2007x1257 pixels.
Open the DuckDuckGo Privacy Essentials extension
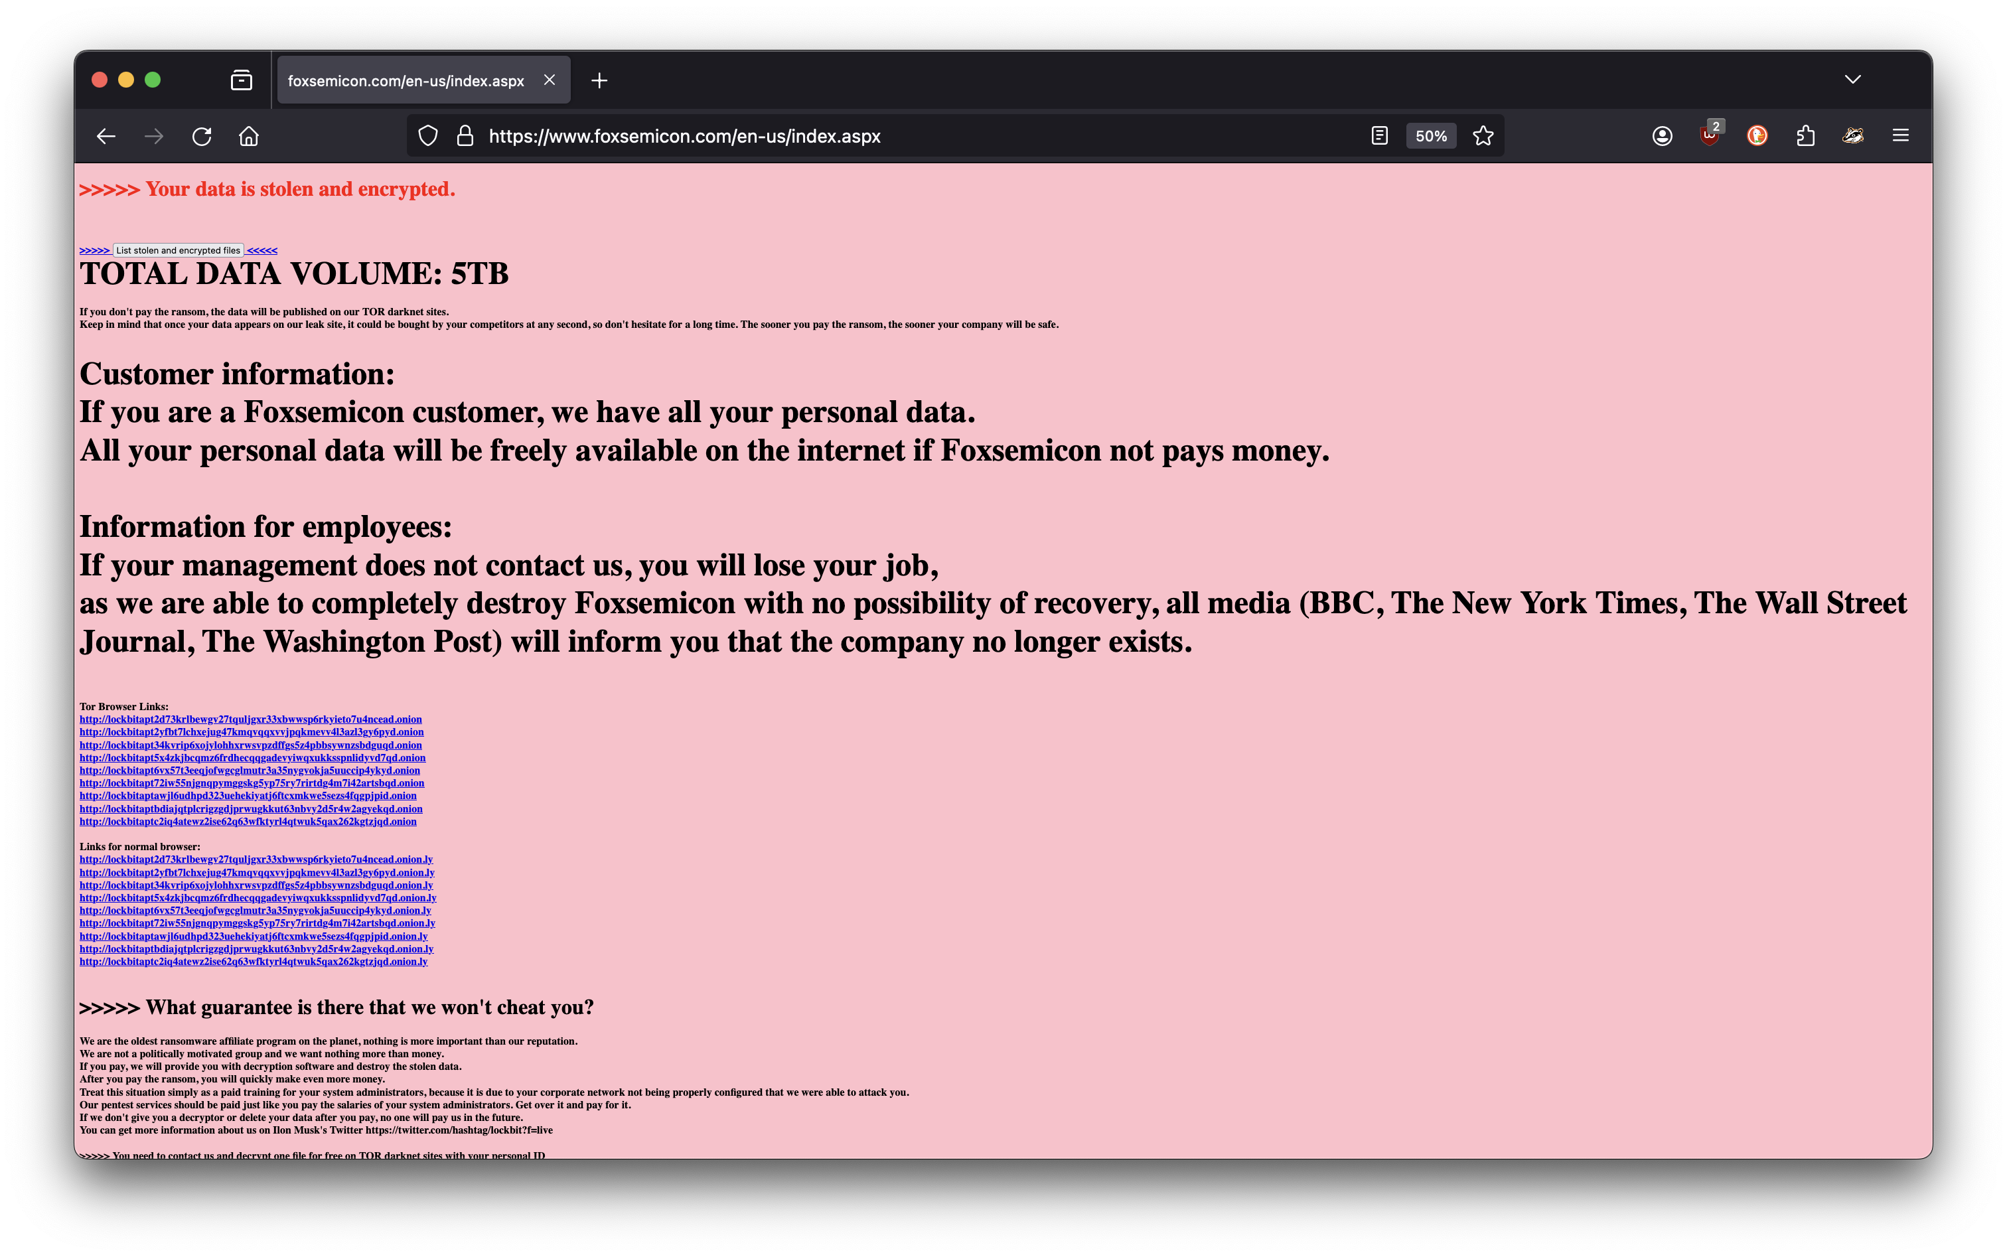tap(1757, 136)
